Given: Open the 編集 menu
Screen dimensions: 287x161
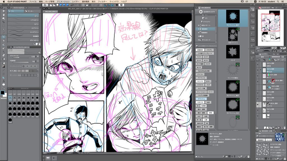Looking at the screenshot, I should point(41,1).
